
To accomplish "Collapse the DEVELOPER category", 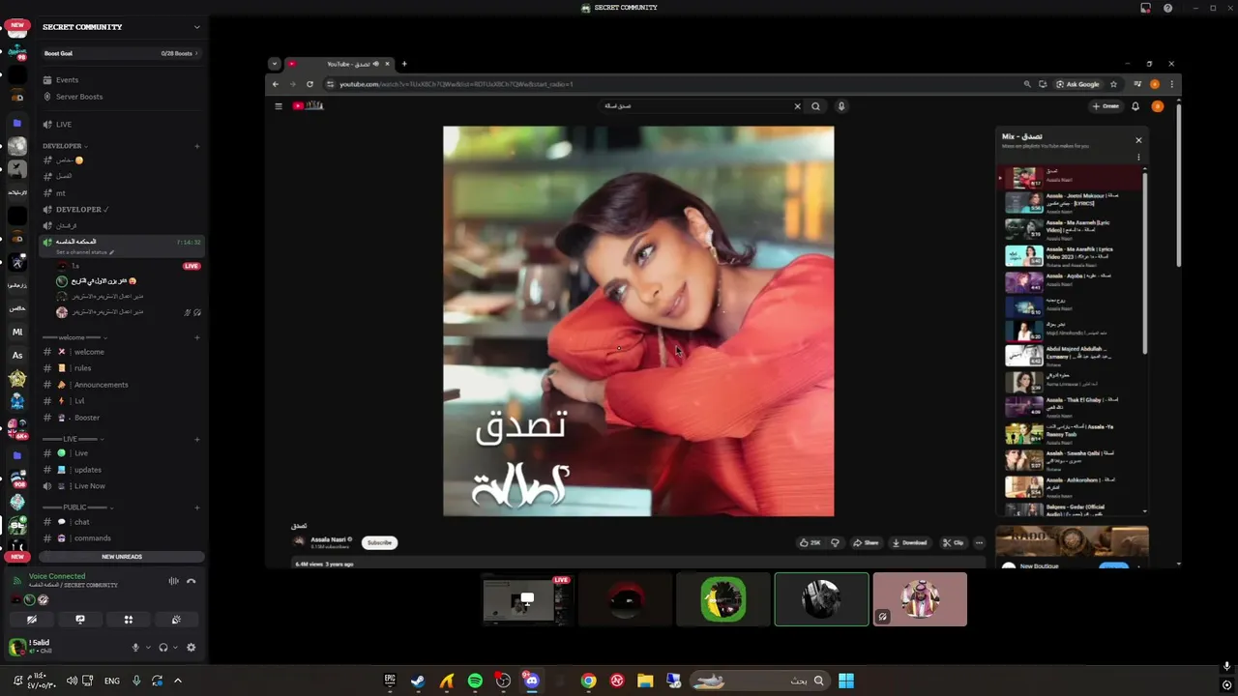I will click(64, 146).
